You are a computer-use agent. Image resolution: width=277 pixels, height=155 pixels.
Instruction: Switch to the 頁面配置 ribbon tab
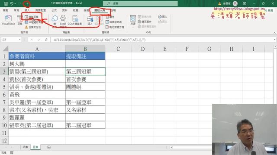(x=41, y=10)
